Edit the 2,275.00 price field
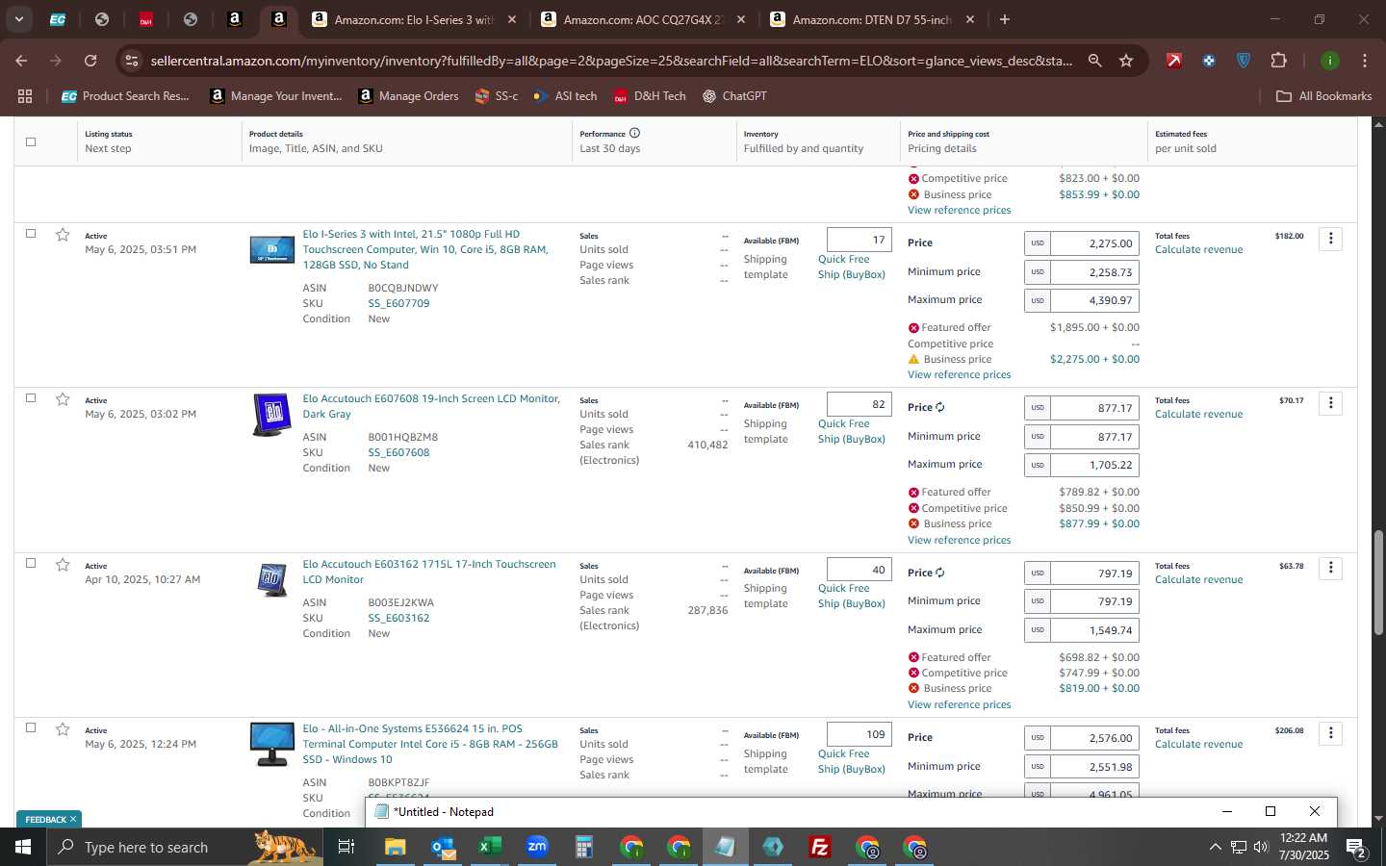The height and width of the screenshot is (866, 1386). tap(1094, 243)
